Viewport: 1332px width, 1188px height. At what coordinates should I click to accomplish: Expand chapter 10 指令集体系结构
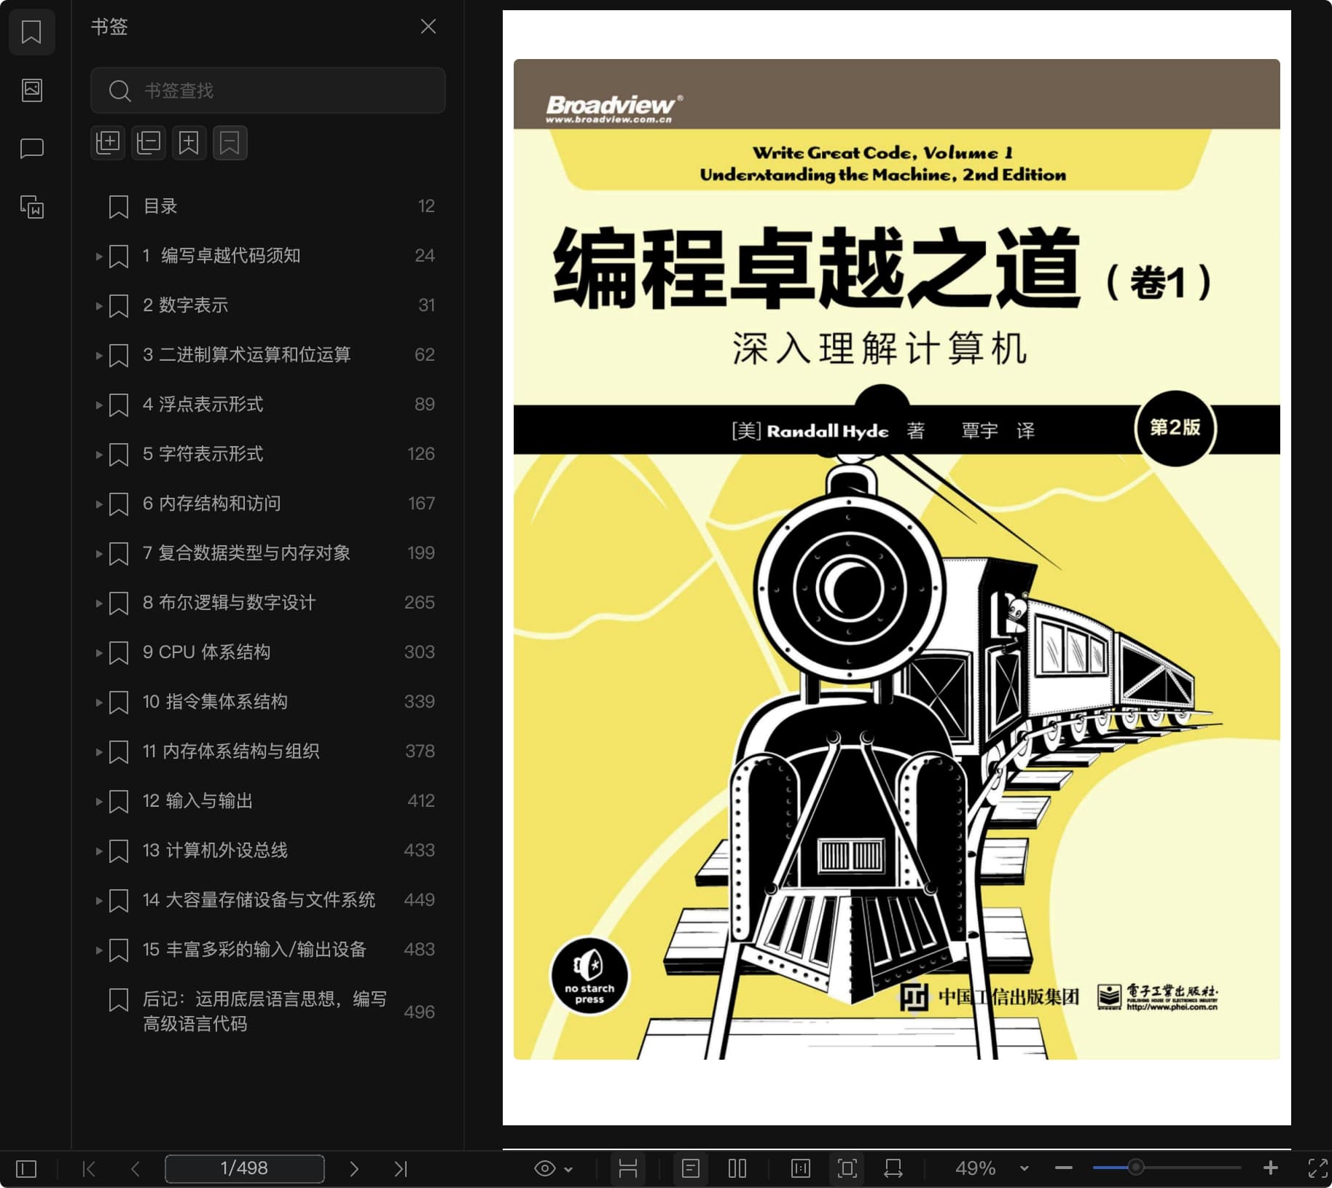click(98, 702)
